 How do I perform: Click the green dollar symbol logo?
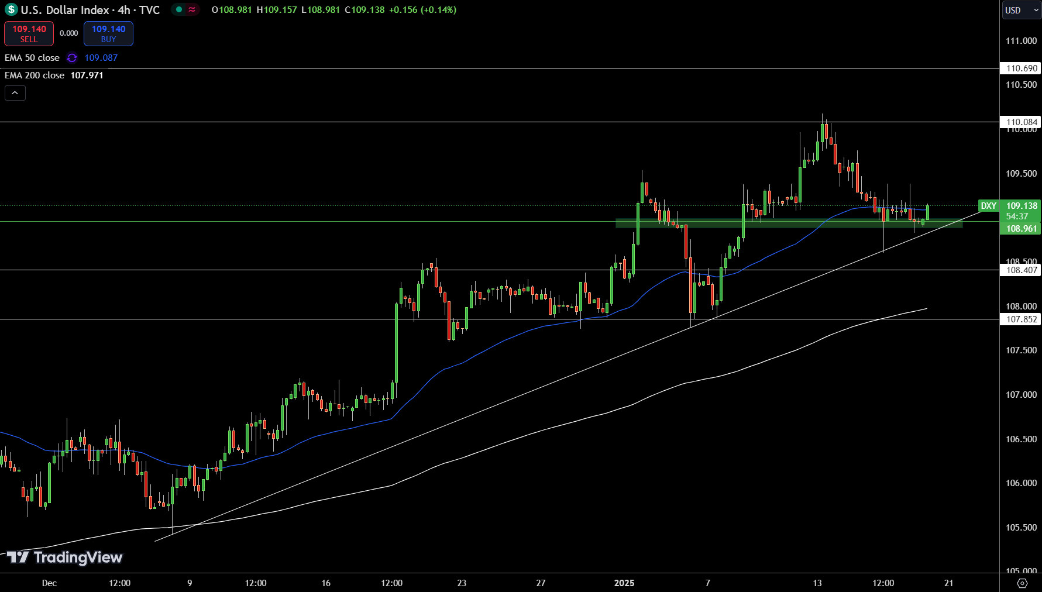pyautogui.click(x=11, y=10)
